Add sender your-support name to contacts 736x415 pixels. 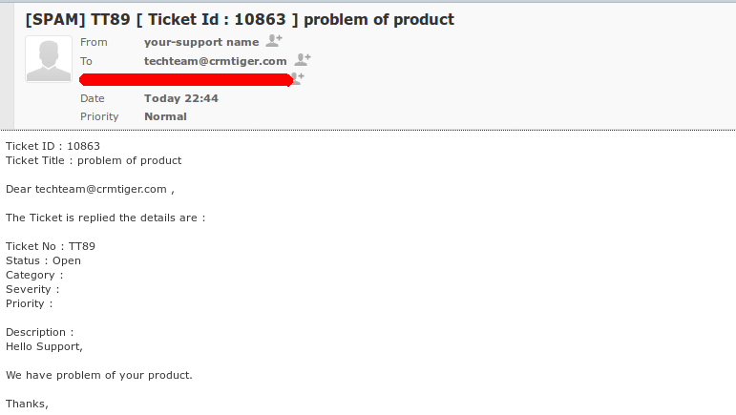pyautogui.click(x=274, y=41)
